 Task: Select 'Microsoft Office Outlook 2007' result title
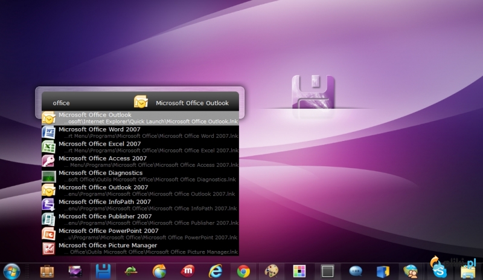[x=103, y=187]
